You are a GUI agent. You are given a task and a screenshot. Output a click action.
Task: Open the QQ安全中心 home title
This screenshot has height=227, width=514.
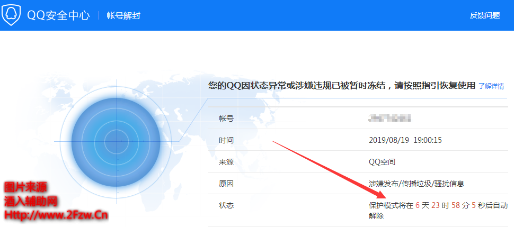58,15
